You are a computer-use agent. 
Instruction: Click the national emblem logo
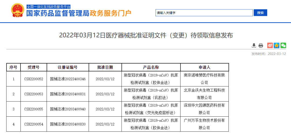pos(18,11)
